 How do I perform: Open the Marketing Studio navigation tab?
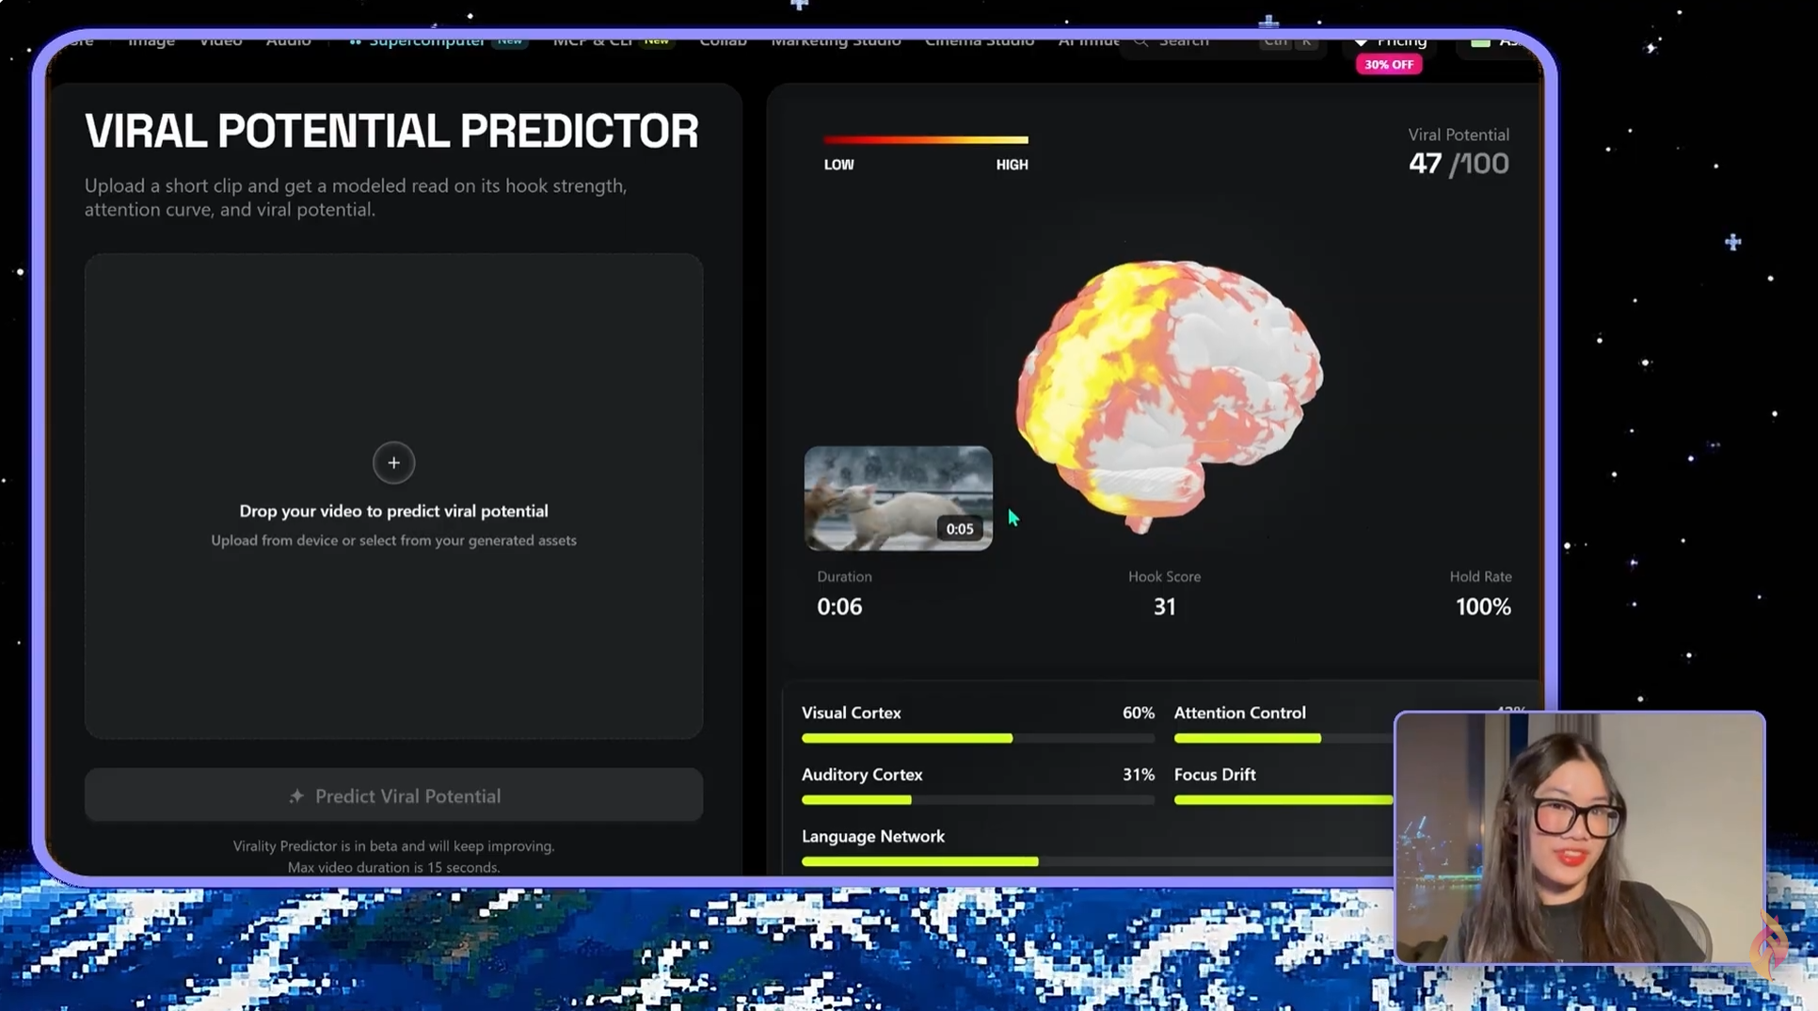[836, 40]
